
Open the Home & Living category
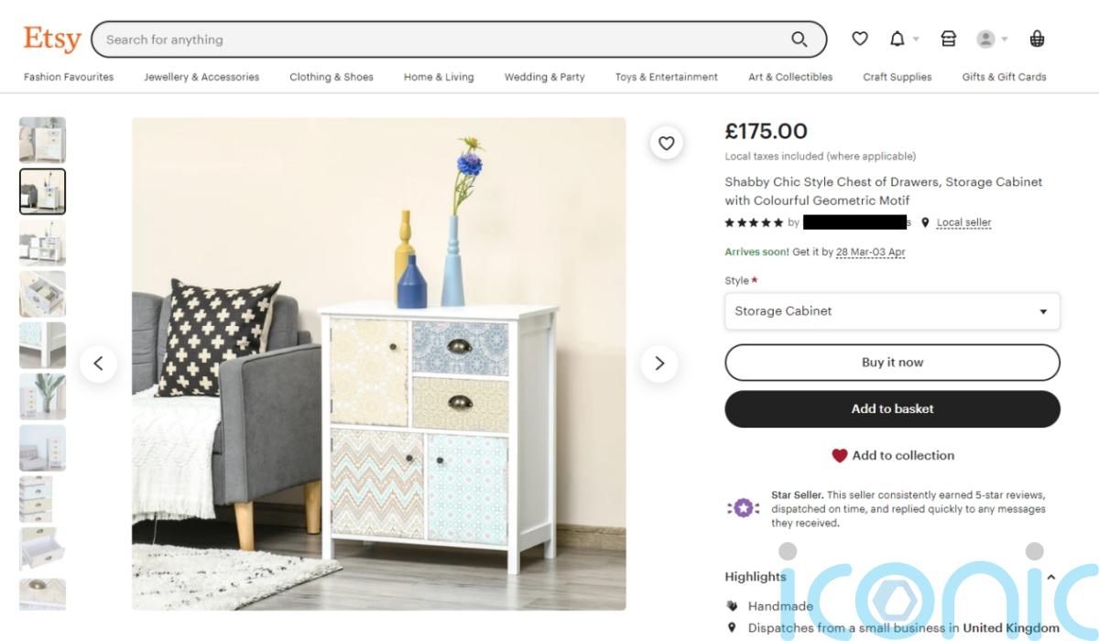pos(439,77)
